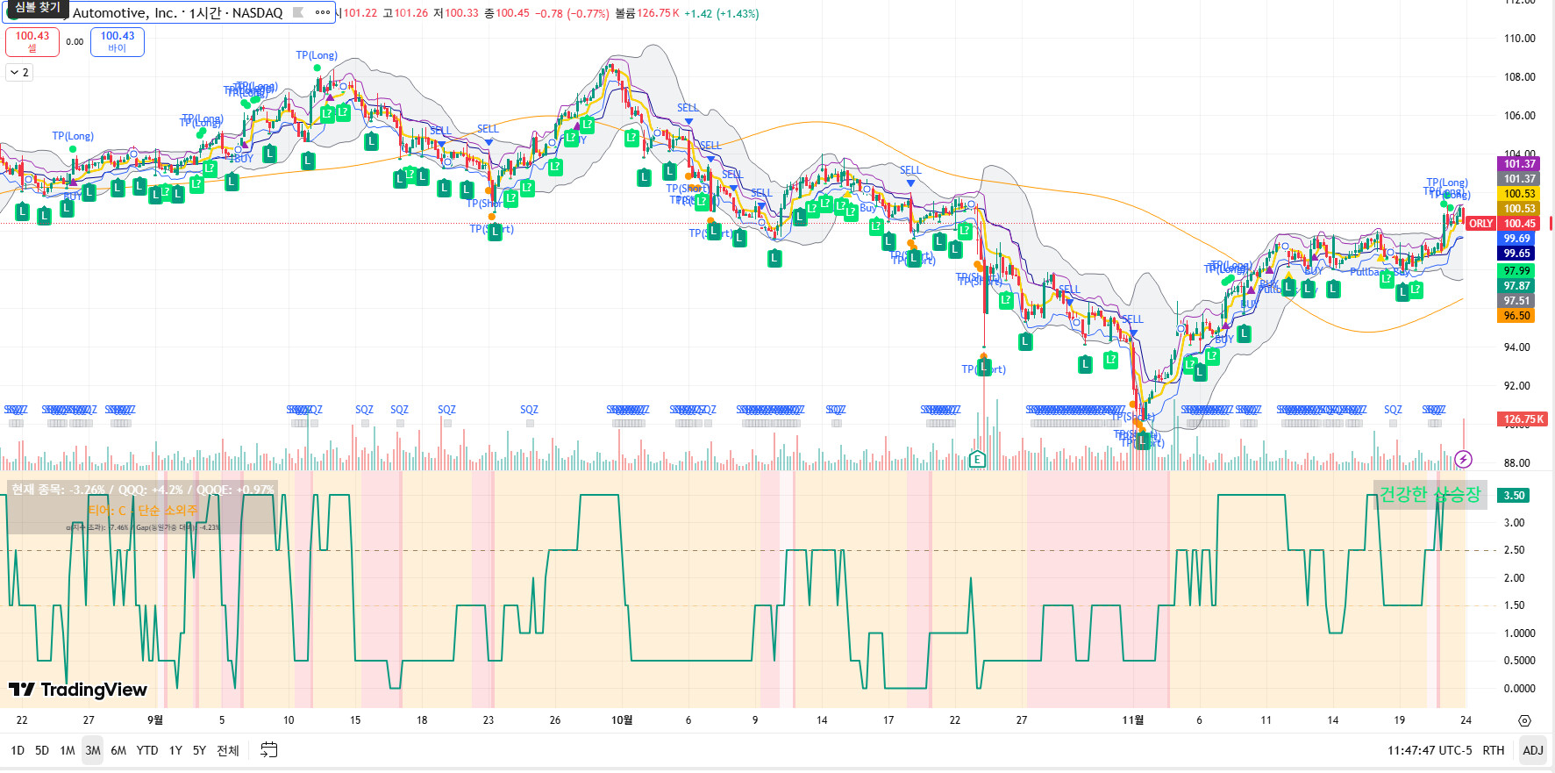Open the timezone menu showing UTC-5
The image size is (1555, 773).
point(1430,750)
